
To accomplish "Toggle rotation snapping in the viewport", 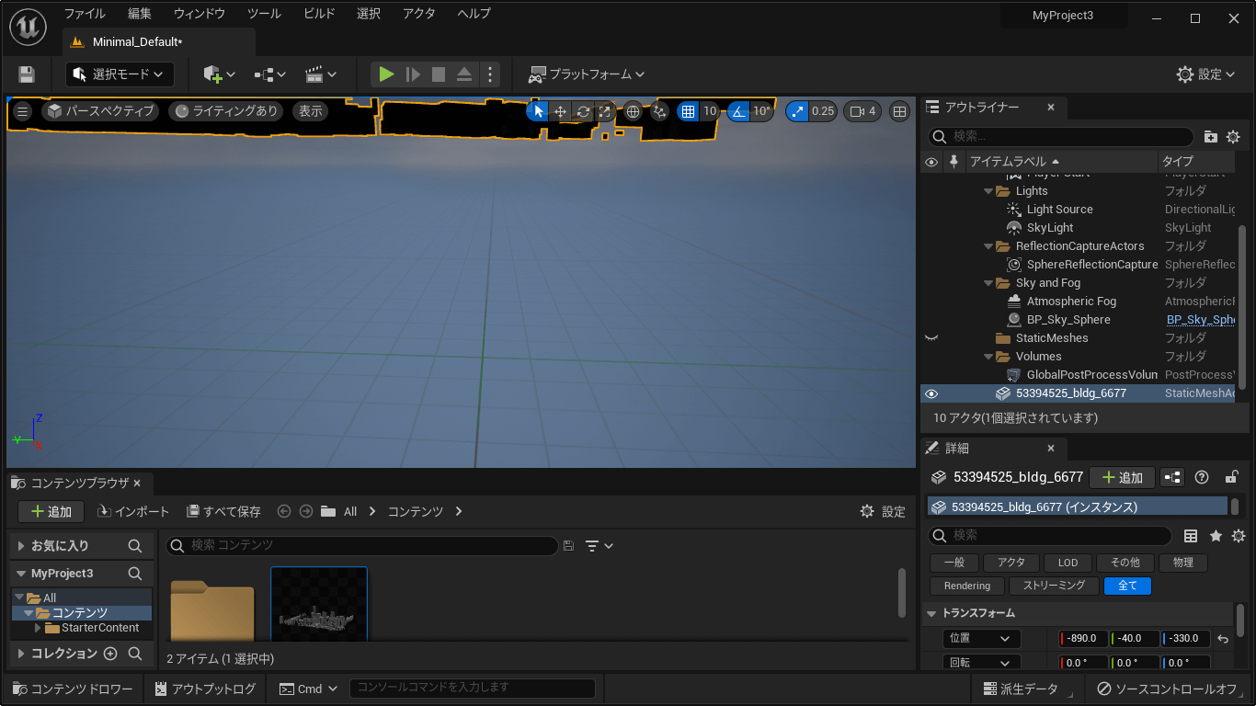I will tap(739, 111).
